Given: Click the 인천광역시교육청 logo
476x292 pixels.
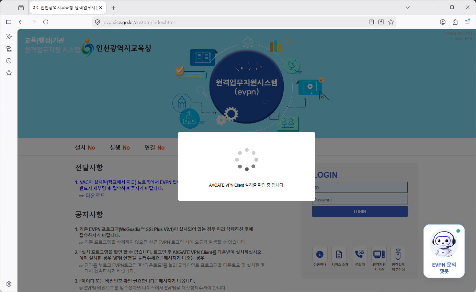Looking at the screenshot, I should click(x=116, y=48).
